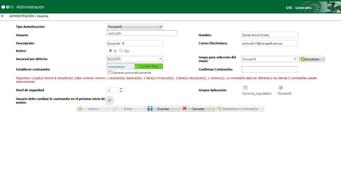Click the Cancelar button

coord(198,109)
